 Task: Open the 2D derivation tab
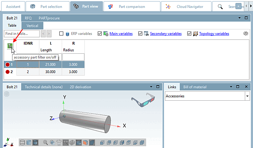pos(80,87)
